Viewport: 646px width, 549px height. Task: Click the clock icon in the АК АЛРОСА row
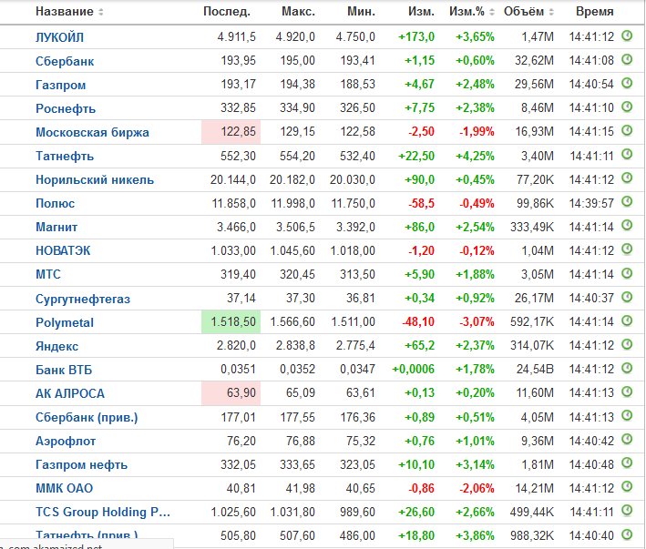[627, 391]
